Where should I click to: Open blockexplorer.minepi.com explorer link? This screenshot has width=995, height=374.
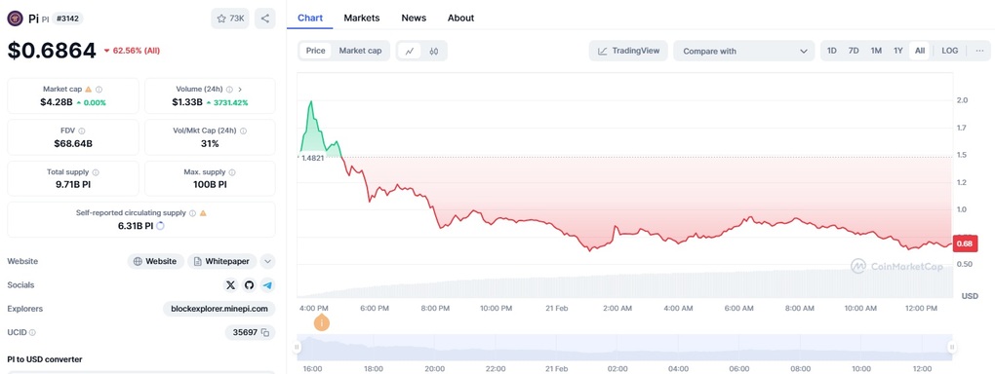point(219,309)
